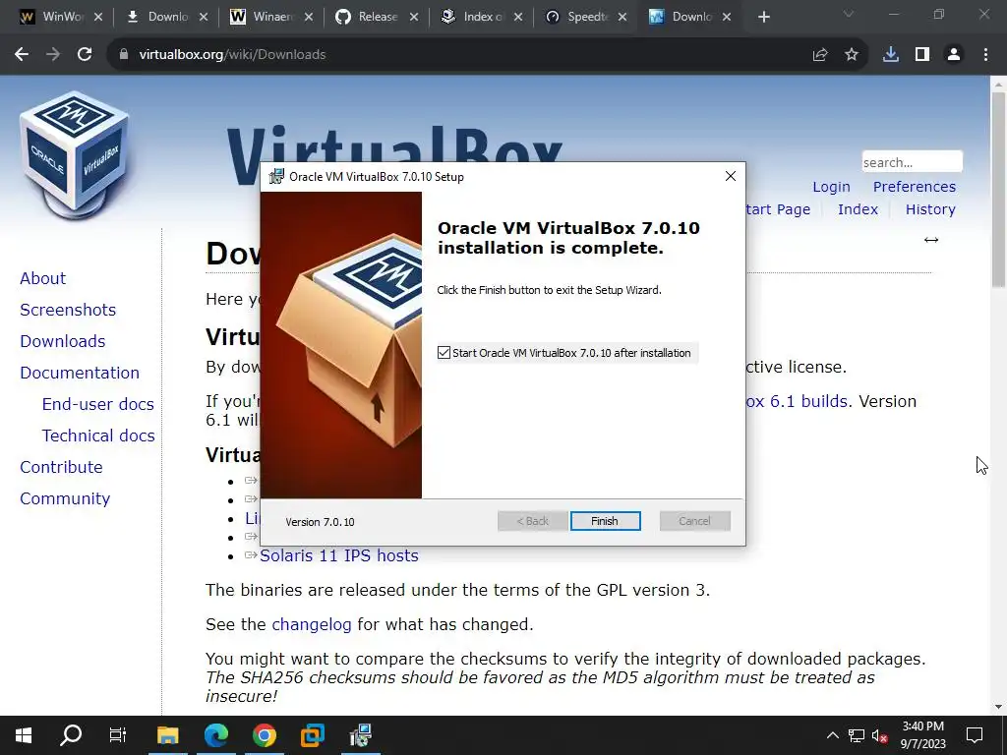Open the notification center icon

click(975, 735)
